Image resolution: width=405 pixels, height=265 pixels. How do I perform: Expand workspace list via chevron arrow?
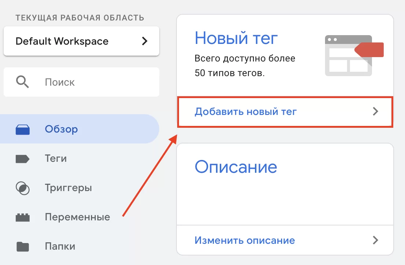[145, 41]
